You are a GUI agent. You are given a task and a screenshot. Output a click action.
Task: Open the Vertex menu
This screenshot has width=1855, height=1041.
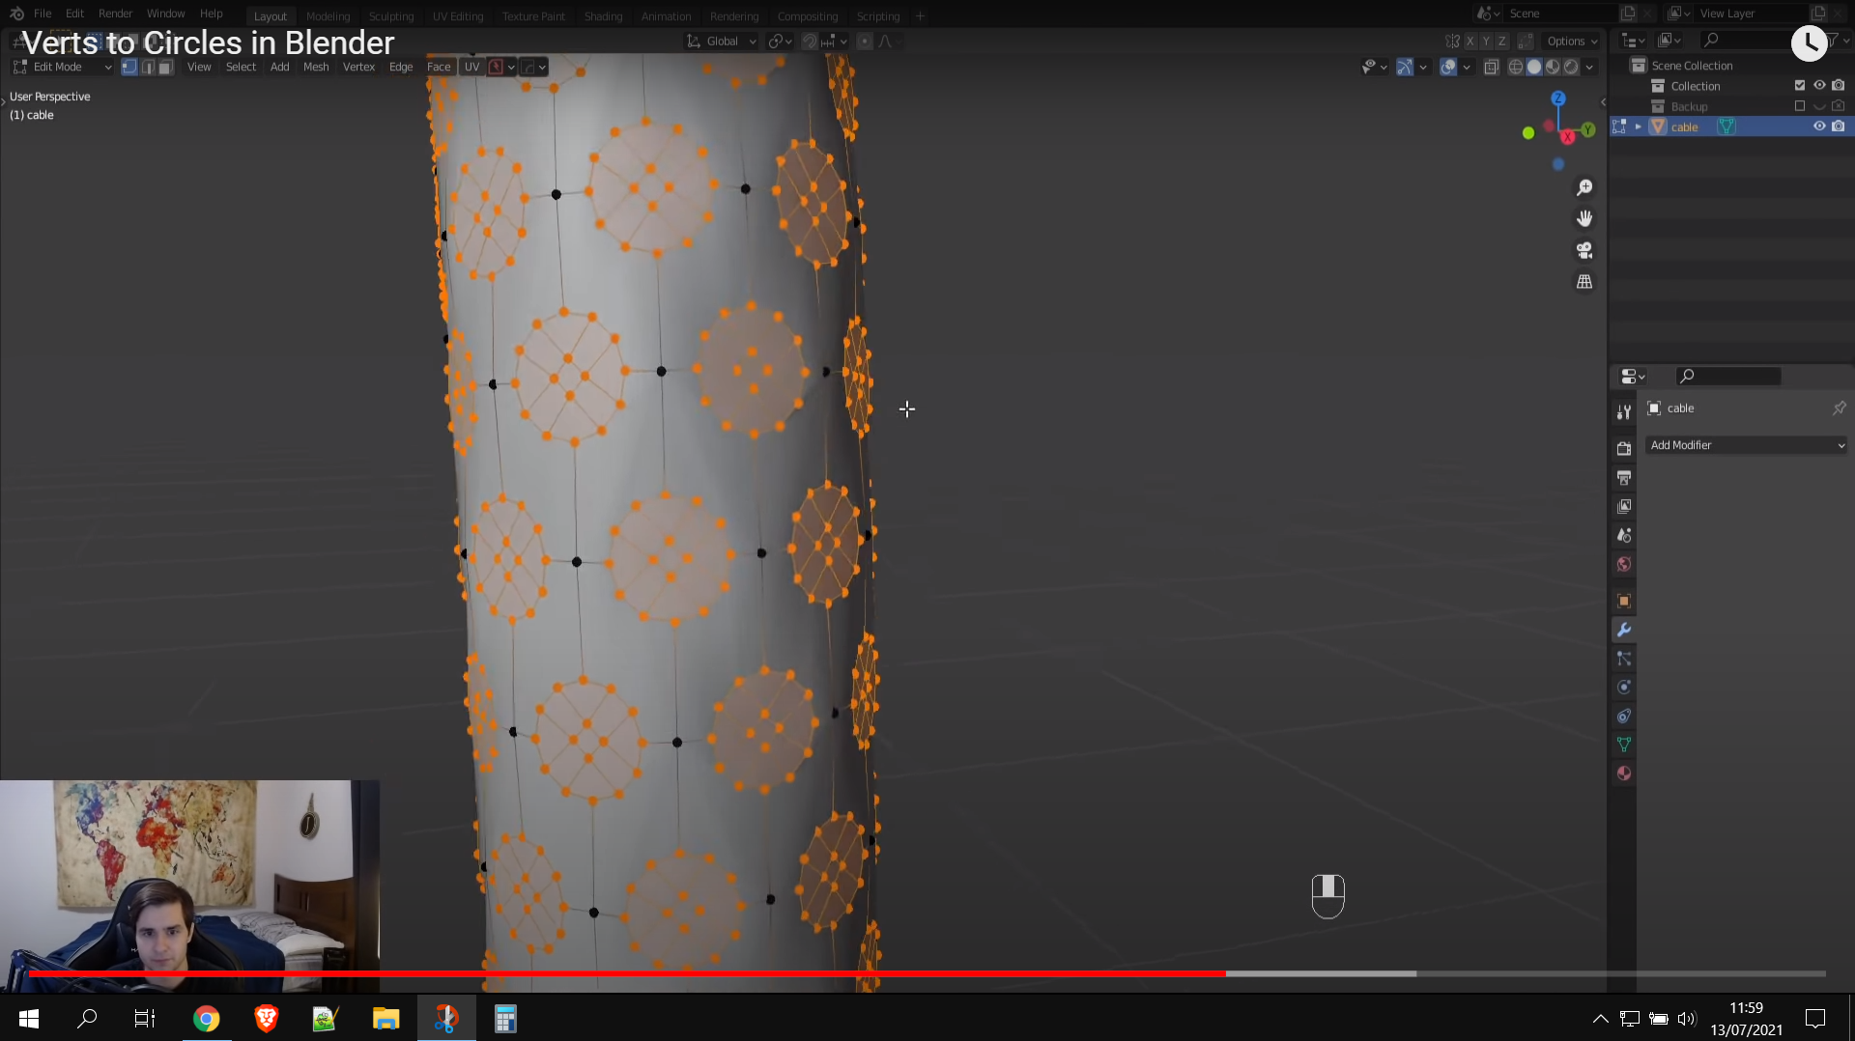coord(358,67)
